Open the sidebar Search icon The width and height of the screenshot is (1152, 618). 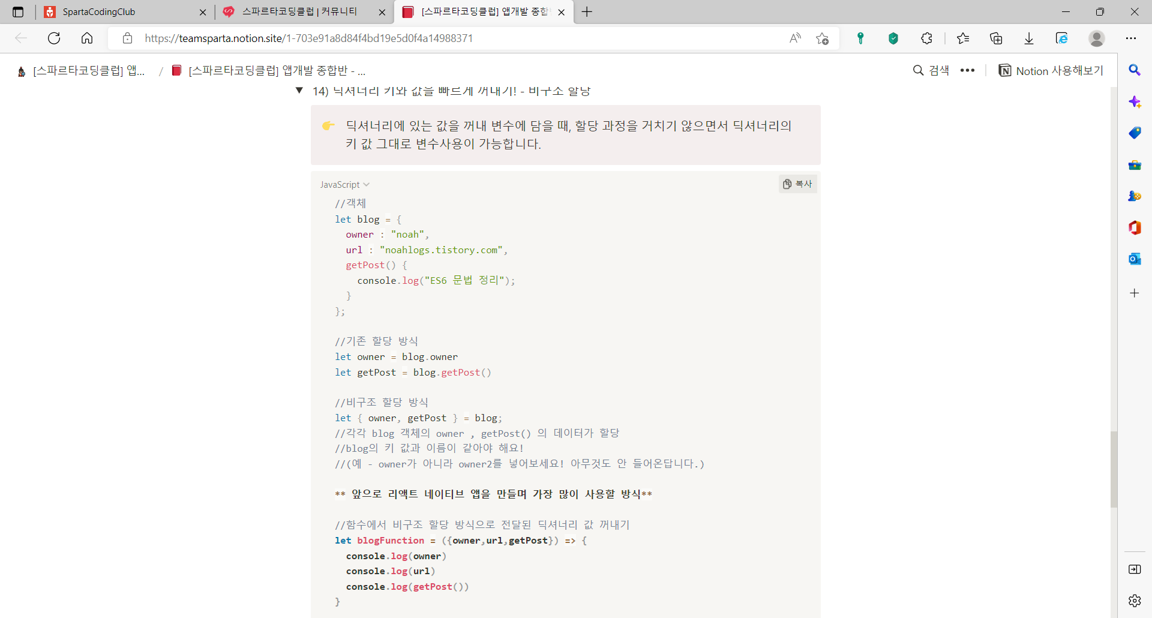coord(1135,70)
